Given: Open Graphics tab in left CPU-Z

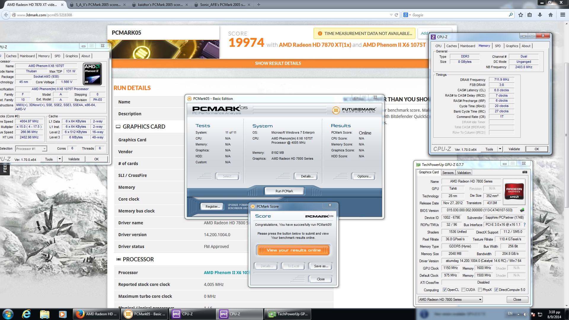Looking at the screenshot, I should 71,56.
